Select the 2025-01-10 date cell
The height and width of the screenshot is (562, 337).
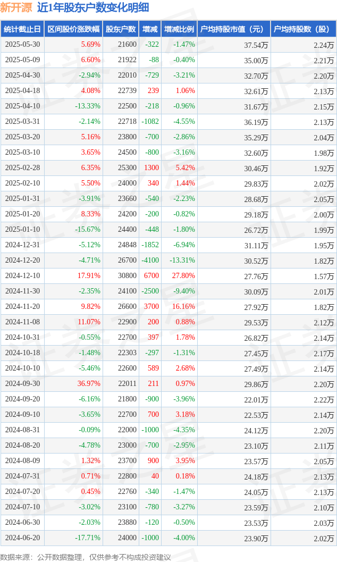point(22,229)
